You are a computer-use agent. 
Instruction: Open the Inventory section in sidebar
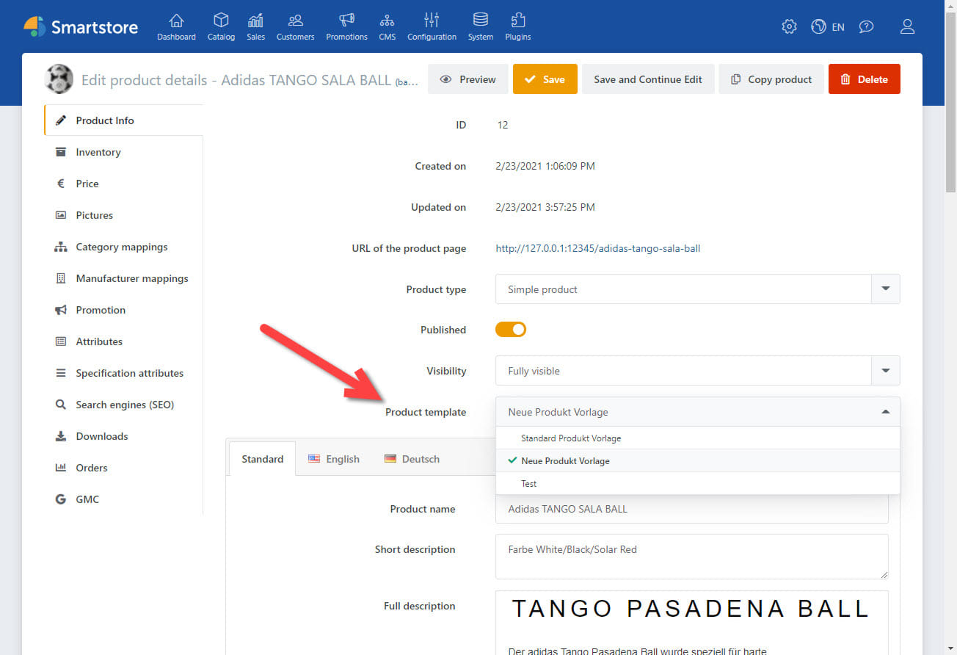[98, 152]
